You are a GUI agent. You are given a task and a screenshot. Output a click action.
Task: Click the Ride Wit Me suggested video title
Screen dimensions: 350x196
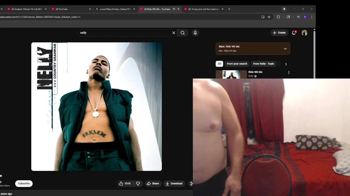click(x=255, y=72)
